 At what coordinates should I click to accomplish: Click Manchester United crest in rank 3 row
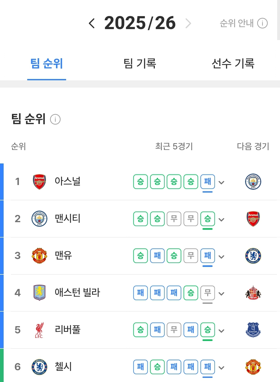point(39,256)
